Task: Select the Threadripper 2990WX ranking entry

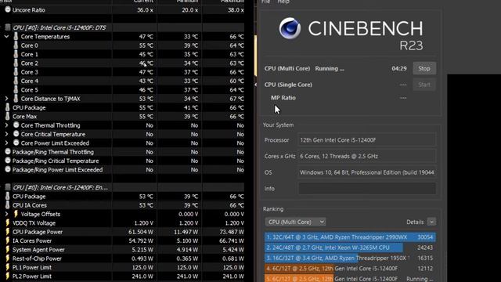Action: click(x=350, y=237)
